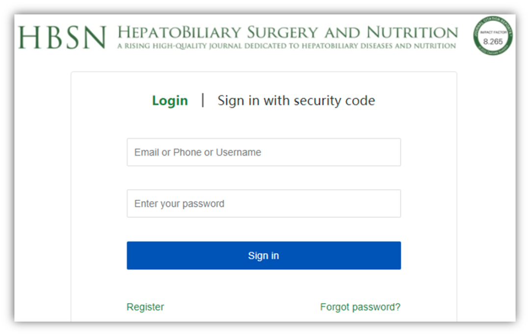Click the divider between Login and security code
The image size is (530, 336).
pos(203,101)
